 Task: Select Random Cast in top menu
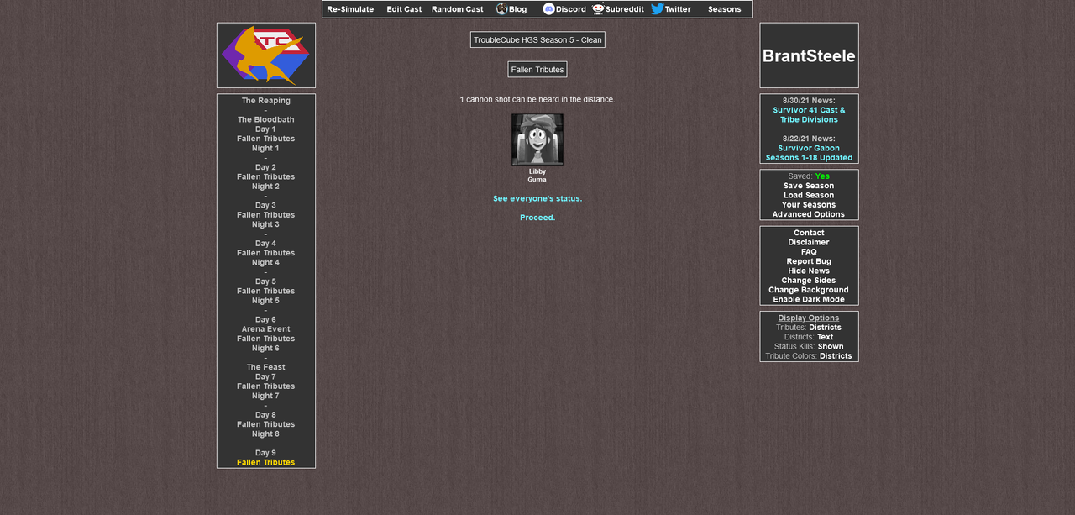[x=458, y=9]
